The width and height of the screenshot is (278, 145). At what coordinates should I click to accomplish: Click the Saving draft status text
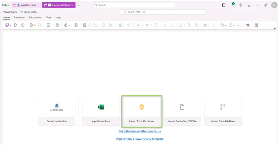pos(30,12)
